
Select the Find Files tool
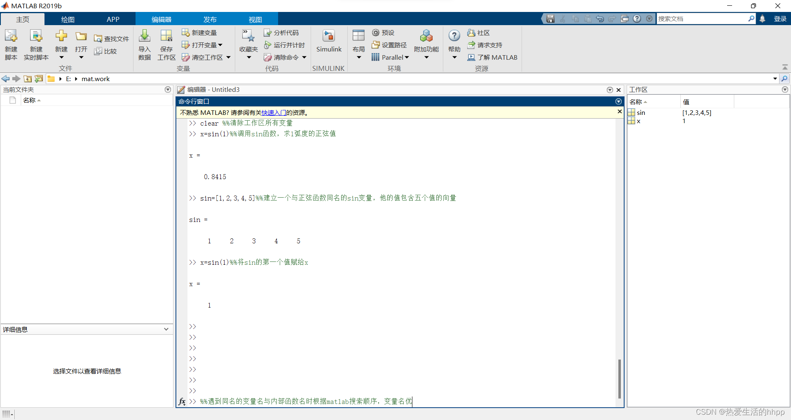click(111, 38)
